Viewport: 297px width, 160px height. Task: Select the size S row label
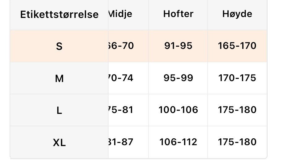(59, 46)
